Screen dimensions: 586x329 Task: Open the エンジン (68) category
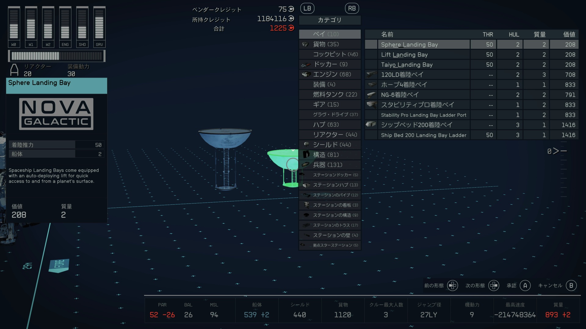[330, 74]
